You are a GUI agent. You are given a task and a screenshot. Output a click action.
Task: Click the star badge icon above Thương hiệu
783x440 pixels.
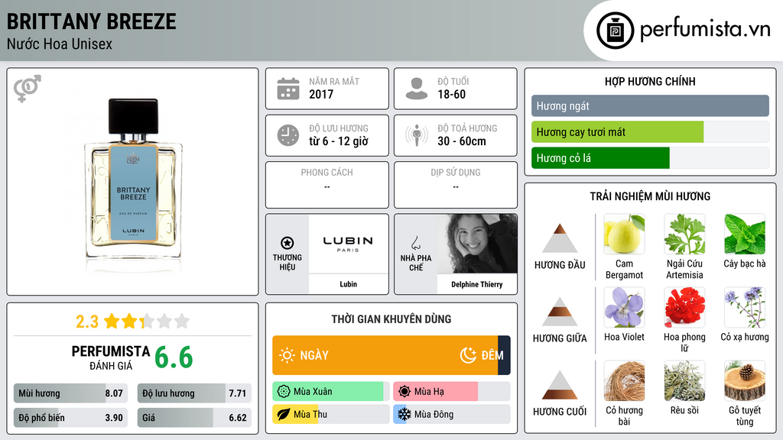pyautogui.click(x=288, y=243)
